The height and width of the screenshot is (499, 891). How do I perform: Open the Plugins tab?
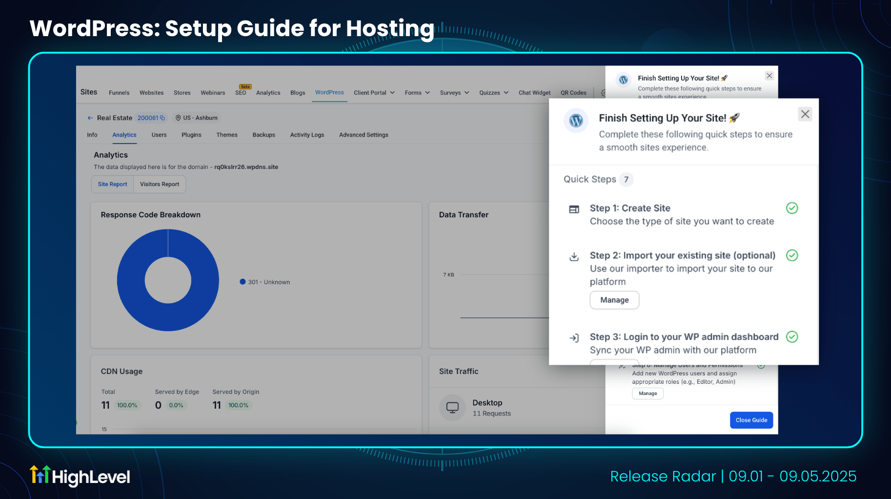point(191,135)
